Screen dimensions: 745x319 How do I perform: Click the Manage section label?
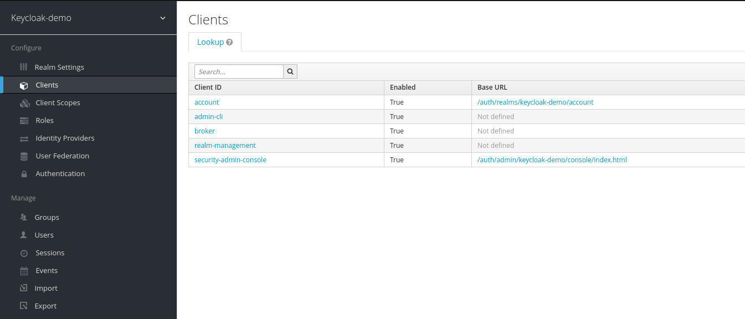(23, 198)
